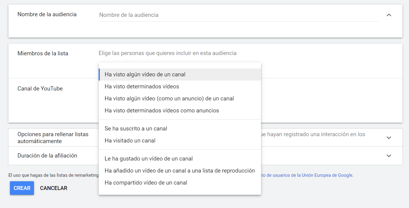Select 'Ha añadido un vídeo' a lista de reproducción

(180, 171)
